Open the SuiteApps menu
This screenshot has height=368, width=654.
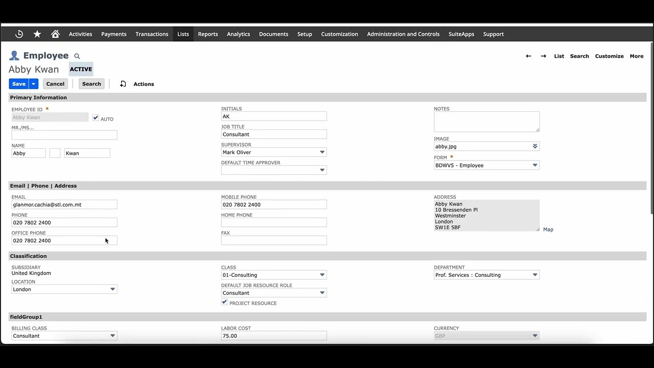tap(461, 34)
